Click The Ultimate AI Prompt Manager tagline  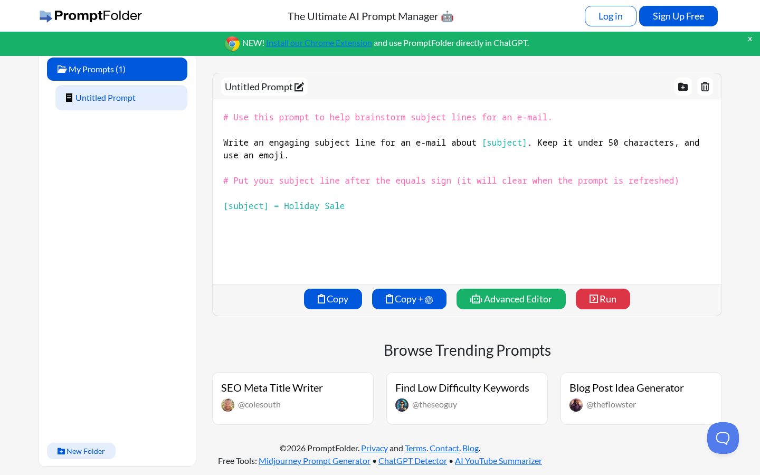(370, 16)
